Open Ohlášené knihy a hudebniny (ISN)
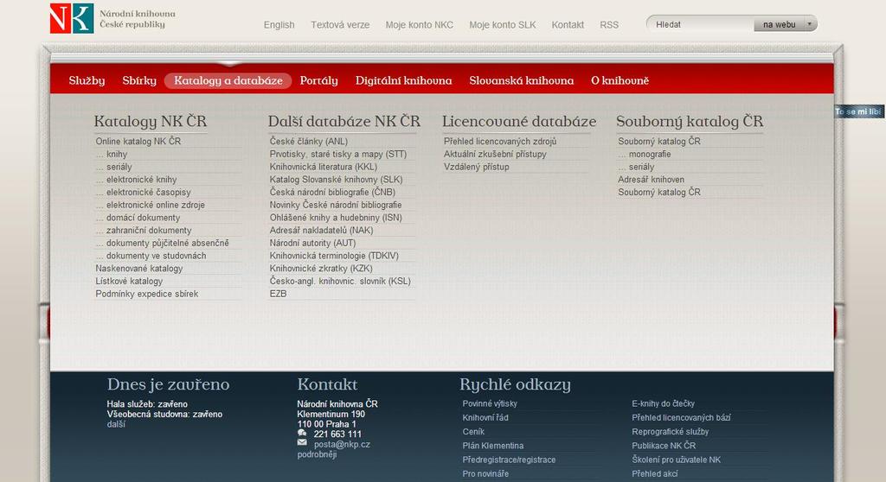 [336, 218]
